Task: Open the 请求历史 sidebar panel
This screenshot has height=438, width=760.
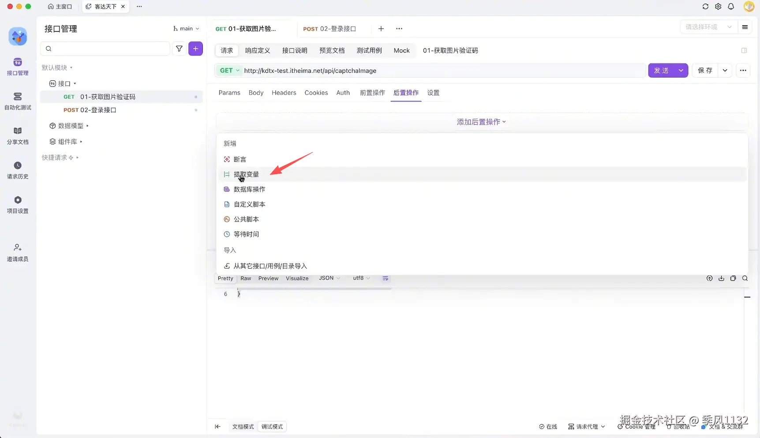Action: 17,169
